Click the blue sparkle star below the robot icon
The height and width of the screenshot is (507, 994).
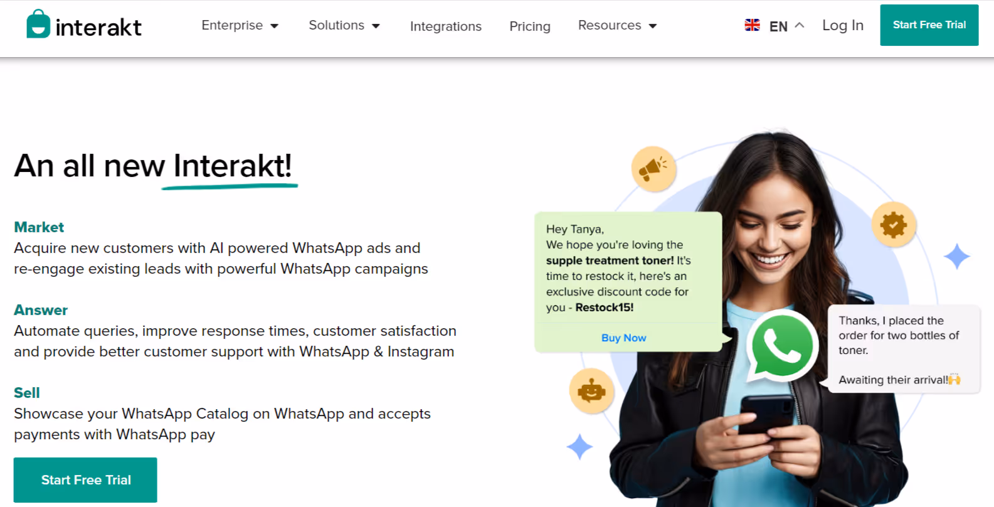[x=579, y=447]
